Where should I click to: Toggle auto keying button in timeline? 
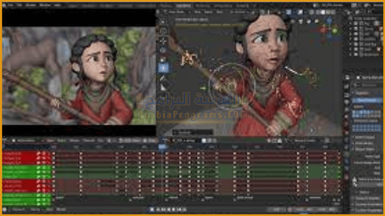click(x=152, y=209)
